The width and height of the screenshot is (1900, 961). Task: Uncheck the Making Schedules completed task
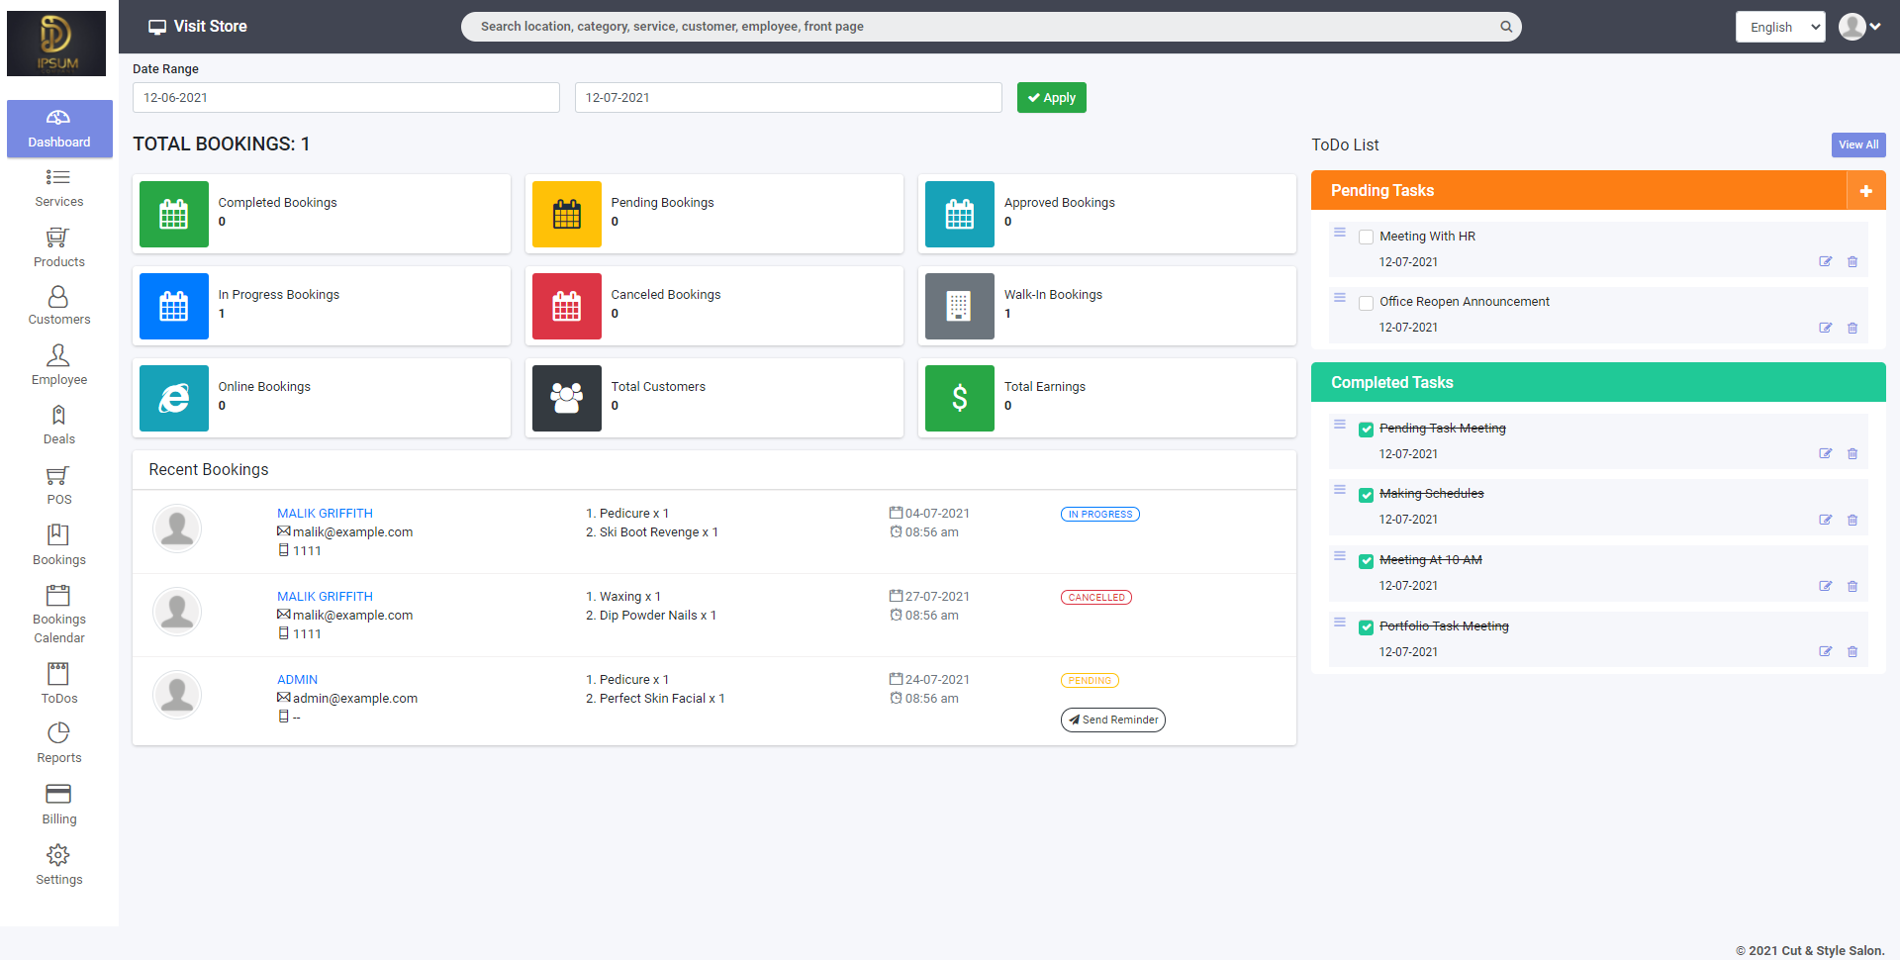click(x=1367, y=495)
